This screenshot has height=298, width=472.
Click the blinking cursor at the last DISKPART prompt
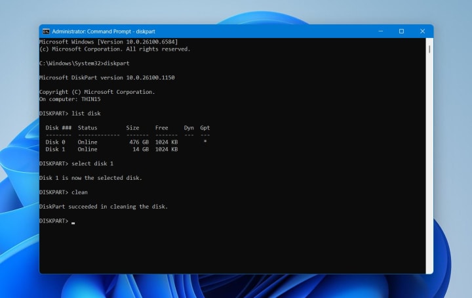[x=73, y=223]
